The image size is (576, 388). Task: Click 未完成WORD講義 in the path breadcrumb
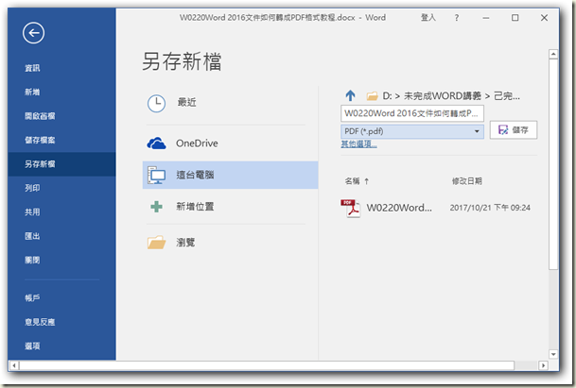(443, 96)
